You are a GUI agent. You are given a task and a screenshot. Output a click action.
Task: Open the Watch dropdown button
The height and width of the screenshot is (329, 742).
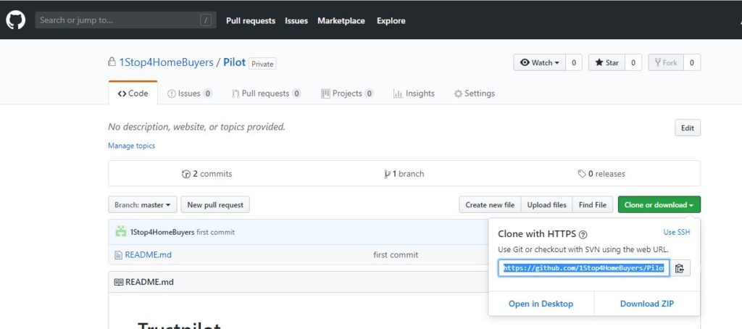pyautogui.click(x=539, y=62)
